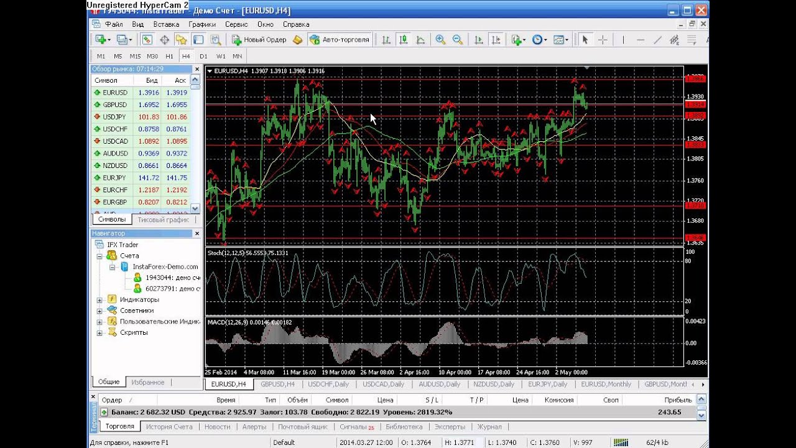The height and width of the screenshot is (448, 796).
Task: Open the periods clock dropdown
Action: coord(545,40)
